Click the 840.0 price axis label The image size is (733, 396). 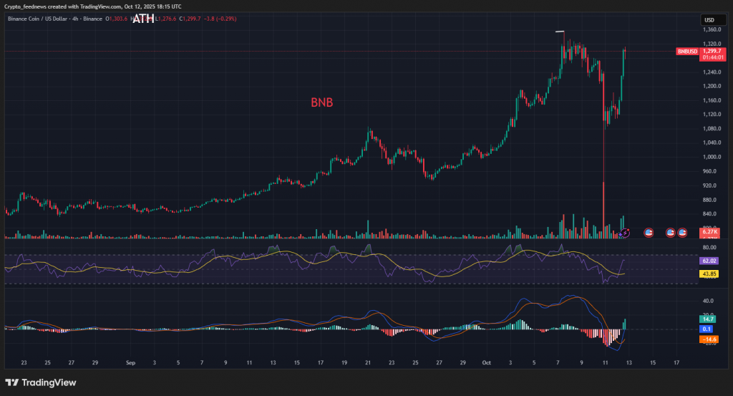click(x=709, y=213)
